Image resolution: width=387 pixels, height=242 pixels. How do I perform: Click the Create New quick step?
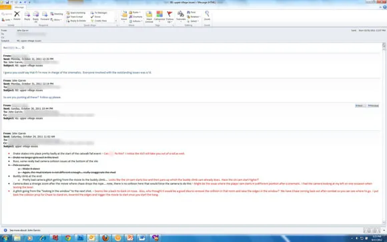pyautogui.click(x=99, y=21)
